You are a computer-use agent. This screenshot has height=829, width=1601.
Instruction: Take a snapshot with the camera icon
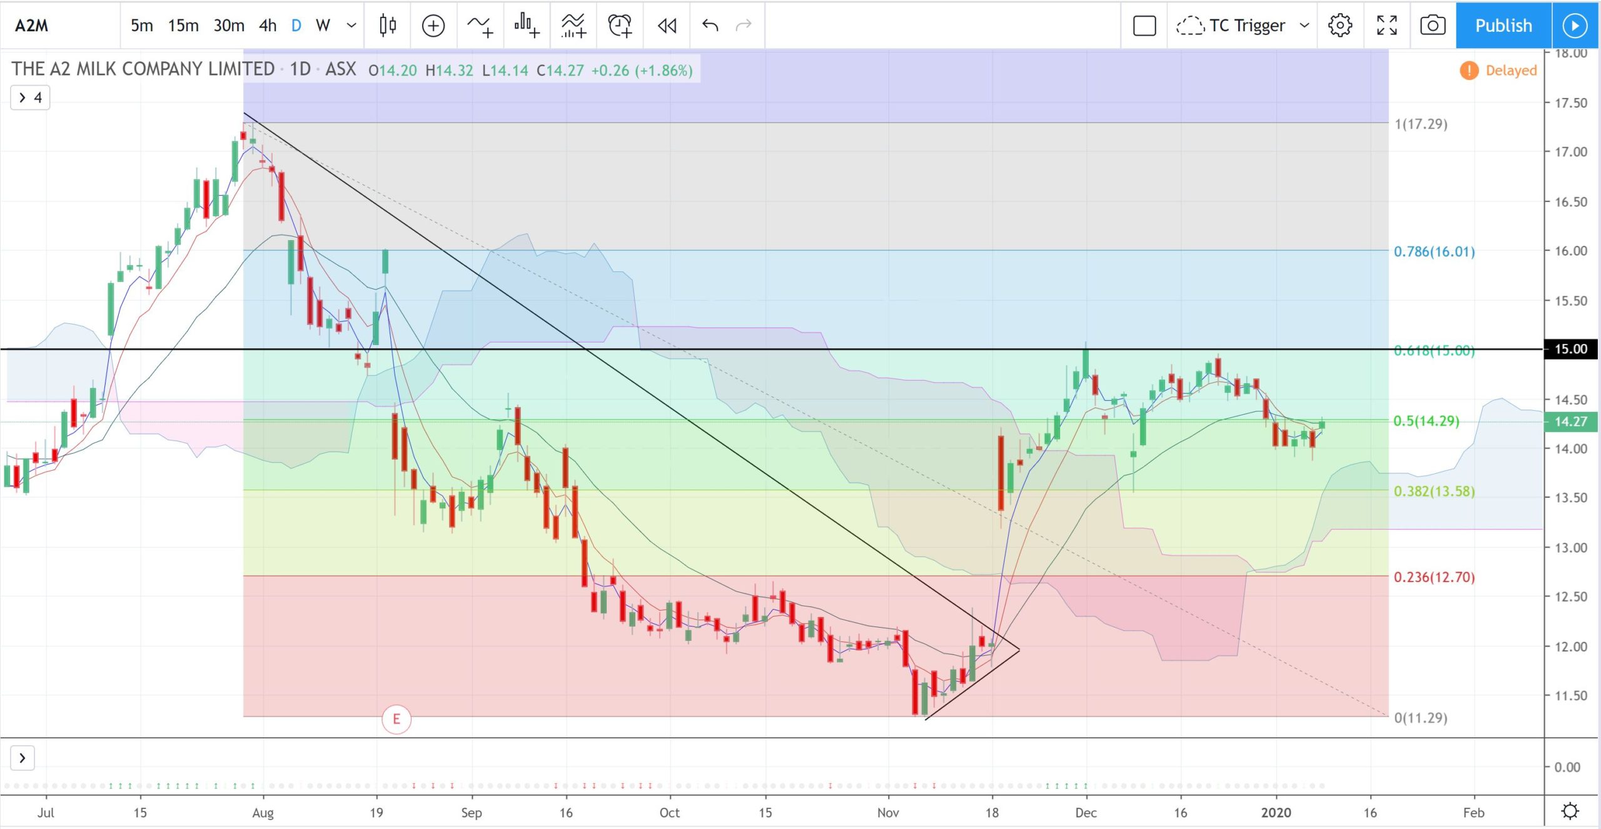[x=1432, y=26]
